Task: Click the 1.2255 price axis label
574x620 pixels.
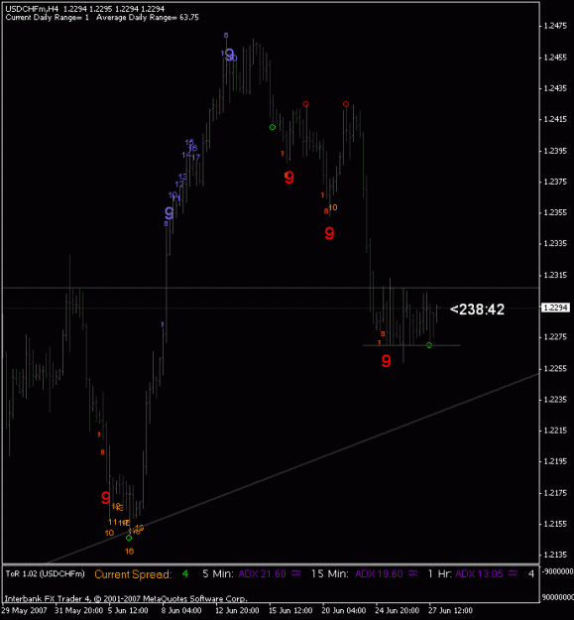Action: coord(555,368)
